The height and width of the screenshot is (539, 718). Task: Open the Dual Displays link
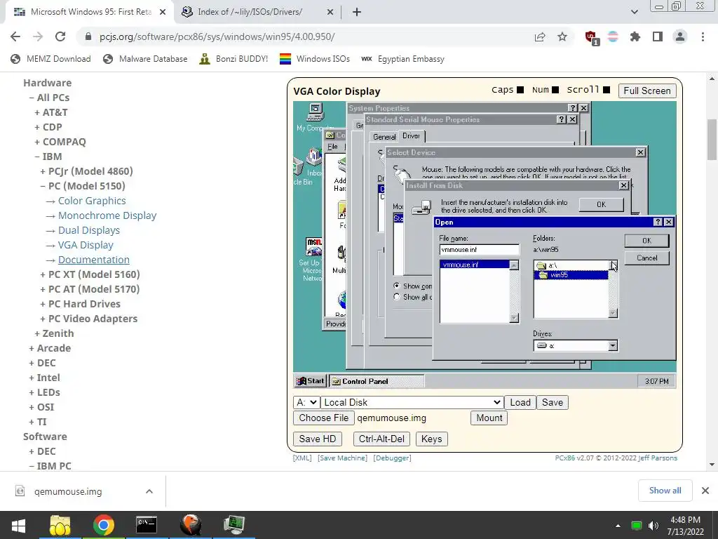coord(89,230)
